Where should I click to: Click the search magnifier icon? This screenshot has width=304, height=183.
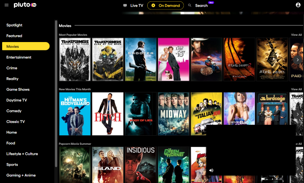[x=190, y=6]
